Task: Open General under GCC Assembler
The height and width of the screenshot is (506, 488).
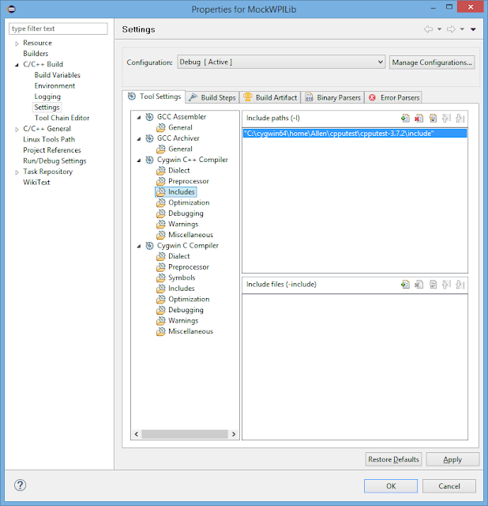Action: 180,127
